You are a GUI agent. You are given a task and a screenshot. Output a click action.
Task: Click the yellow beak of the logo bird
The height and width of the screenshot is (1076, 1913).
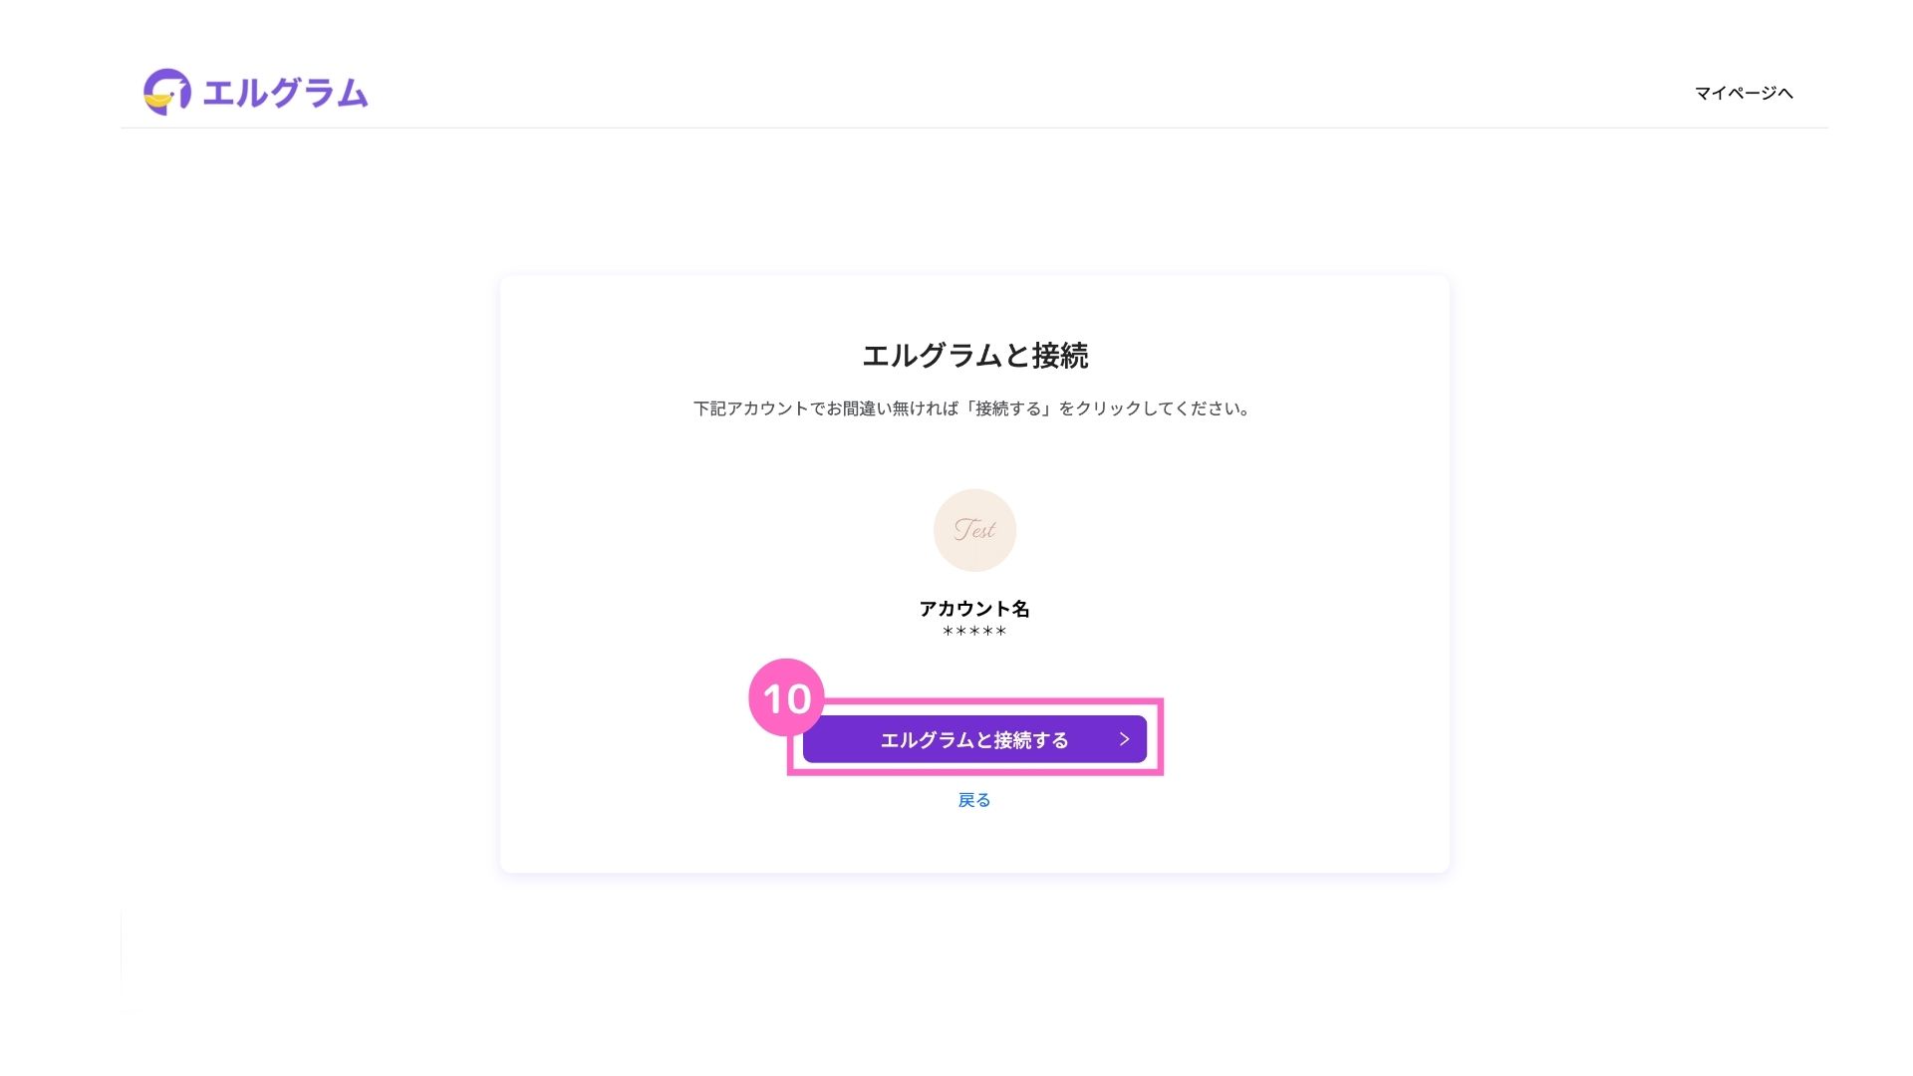tap(156, 99)
